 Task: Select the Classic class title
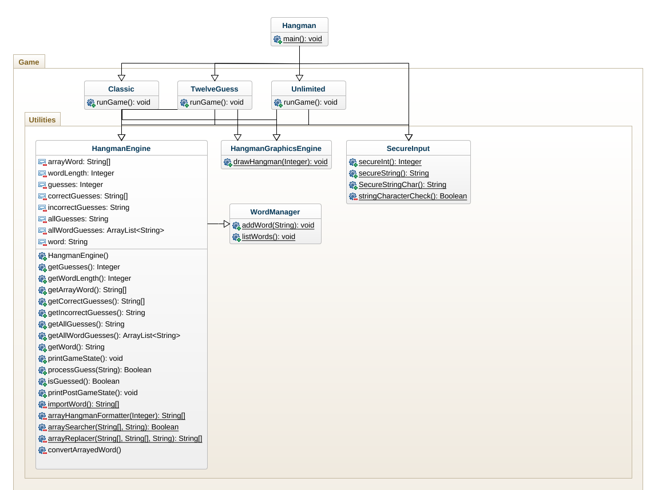(x=121, y=89)
